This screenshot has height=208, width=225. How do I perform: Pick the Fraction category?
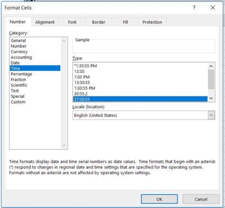[35, 79]
